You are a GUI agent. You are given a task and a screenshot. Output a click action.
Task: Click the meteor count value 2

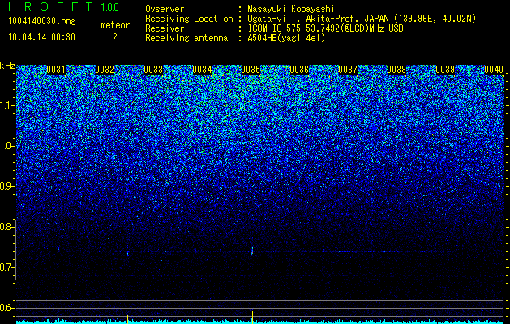[x=115, y=37]
